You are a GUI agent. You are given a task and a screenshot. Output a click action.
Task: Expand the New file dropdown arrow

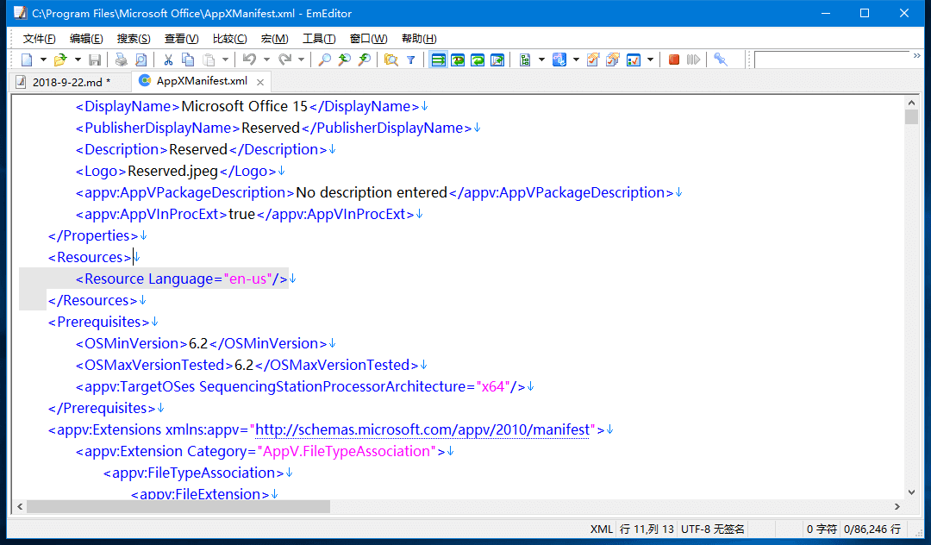(x=43, y=60)
